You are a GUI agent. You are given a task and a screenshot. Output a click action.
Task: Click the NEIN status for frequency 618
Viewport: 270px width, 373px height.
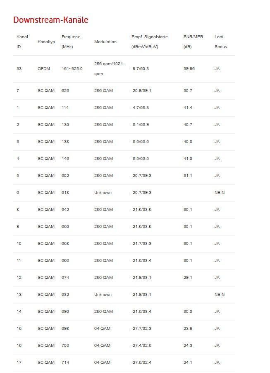click(x=220, y=193)
